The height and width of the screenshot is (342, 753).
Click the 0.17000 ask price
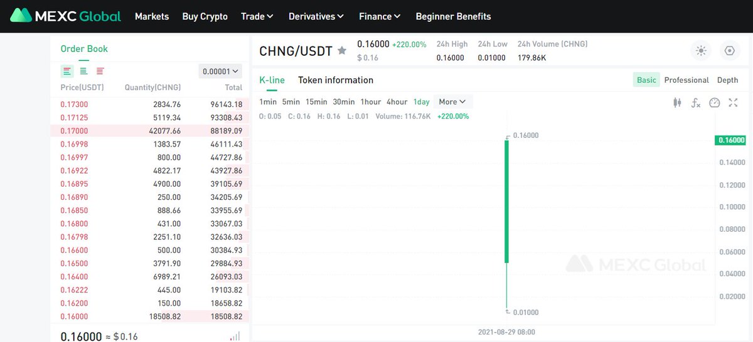click(74, 131)
